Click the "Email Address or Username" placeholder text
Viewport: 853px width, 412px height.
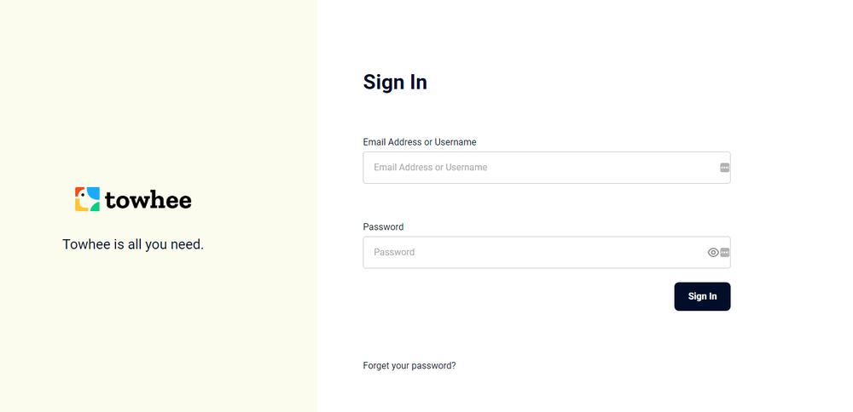tap(431, 168)
